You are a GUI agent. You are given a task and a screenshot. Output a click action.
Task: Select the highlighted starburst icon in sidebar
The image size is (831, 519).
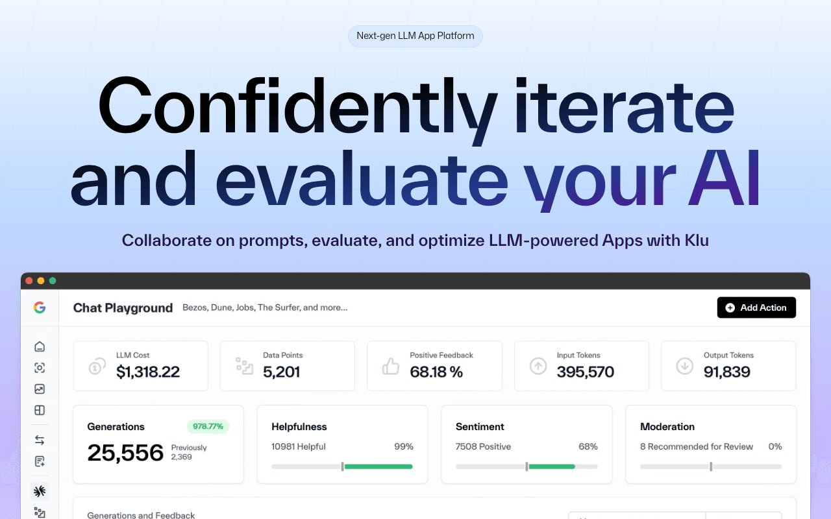click(x=40, y=491)
